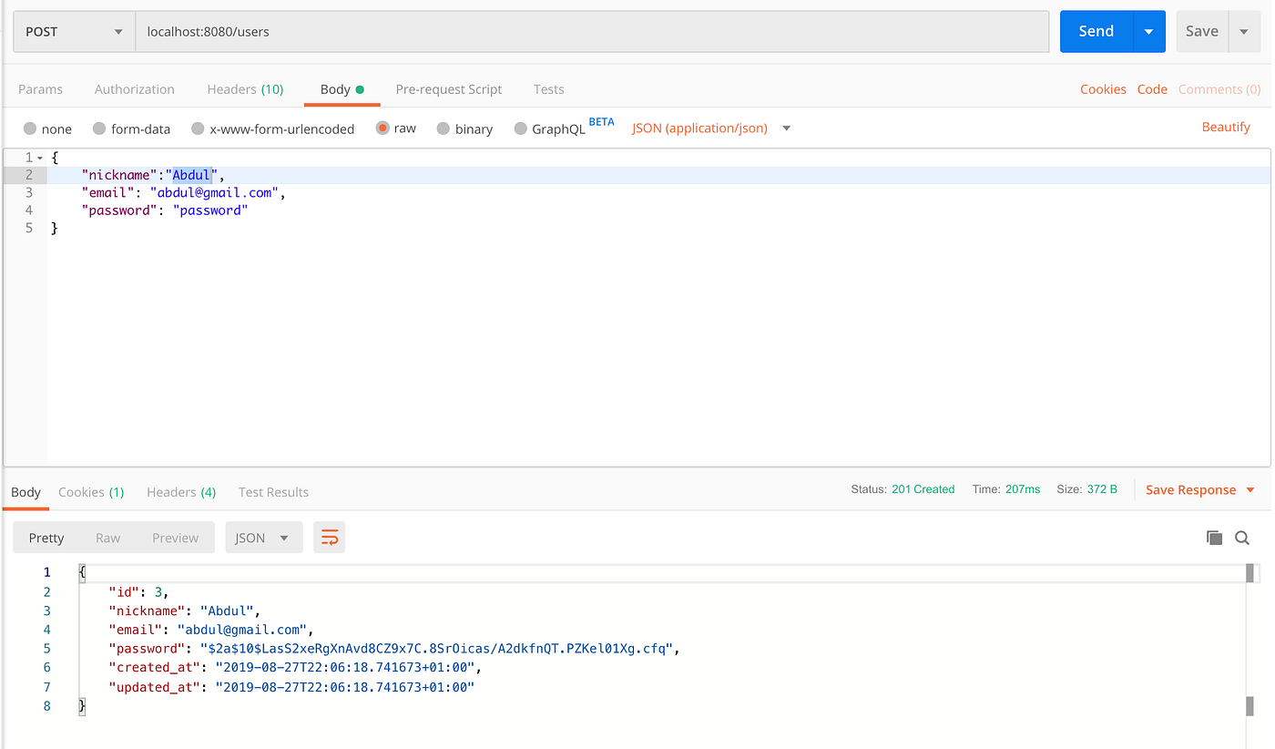Check the Test Results tab
The height and width of the screenshot is (749, 1275).
pyautogui.click(x=273, y=491)
